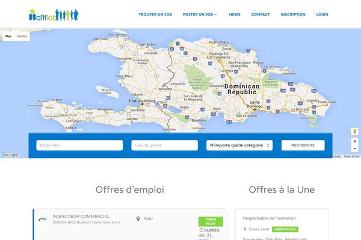This screenshot has height=240, width=361.
Task: Click the Santo Domingo label on the map
Action: click(255, 104)
